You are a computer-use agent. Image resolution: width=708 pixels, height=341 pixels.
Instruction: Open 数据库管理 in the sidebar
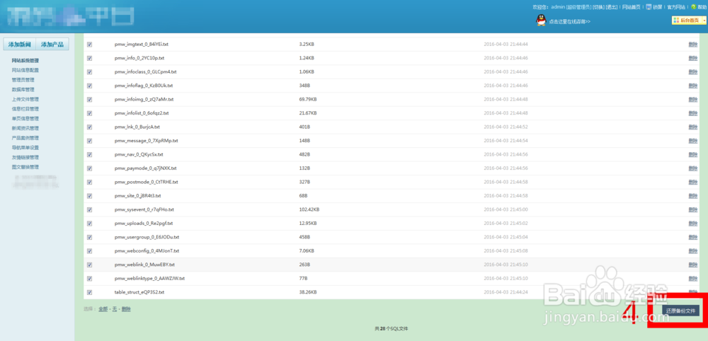point(23,89)
